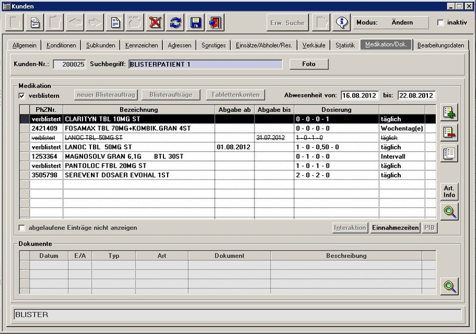
Task: Uncheck the verblistern checkbox
Action: pyautogui.click(x=22, y=96)
